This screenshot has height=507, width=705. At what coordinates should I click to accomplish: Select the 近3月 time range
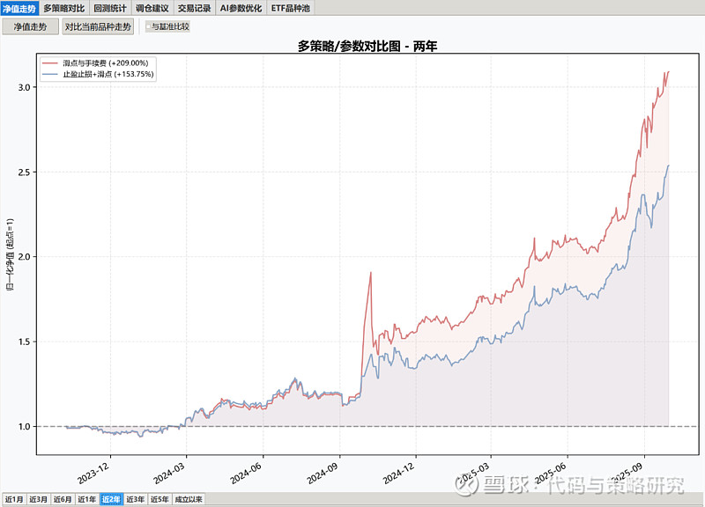click(x=38, y=499)
